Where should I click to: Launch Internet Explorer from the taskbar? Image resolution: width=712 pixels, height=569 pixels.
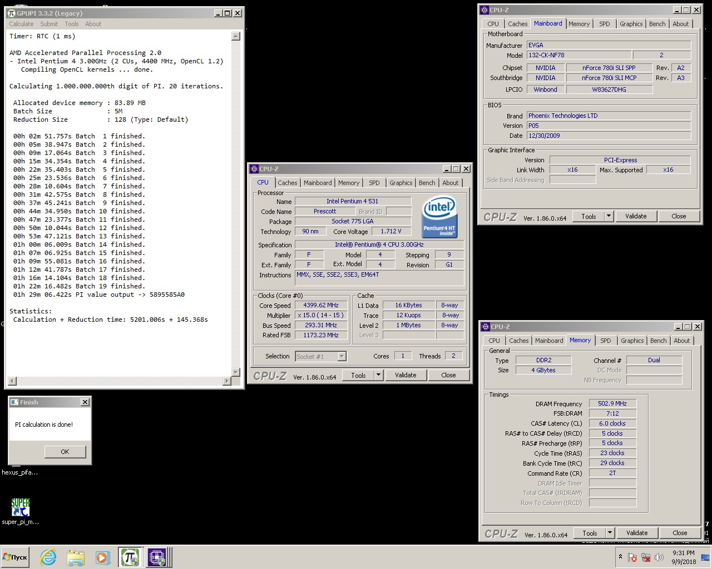(x=48, y=557)
